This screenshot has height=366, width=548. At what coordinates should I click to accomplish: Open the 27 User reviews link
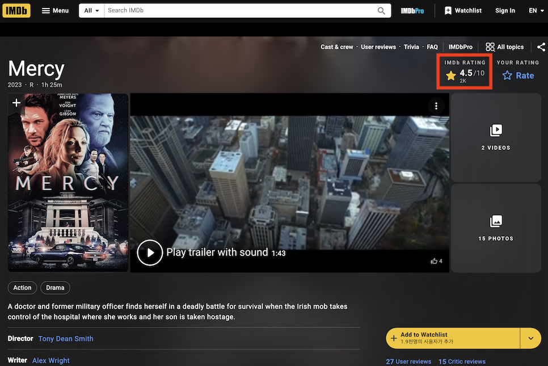coord(408,361)
